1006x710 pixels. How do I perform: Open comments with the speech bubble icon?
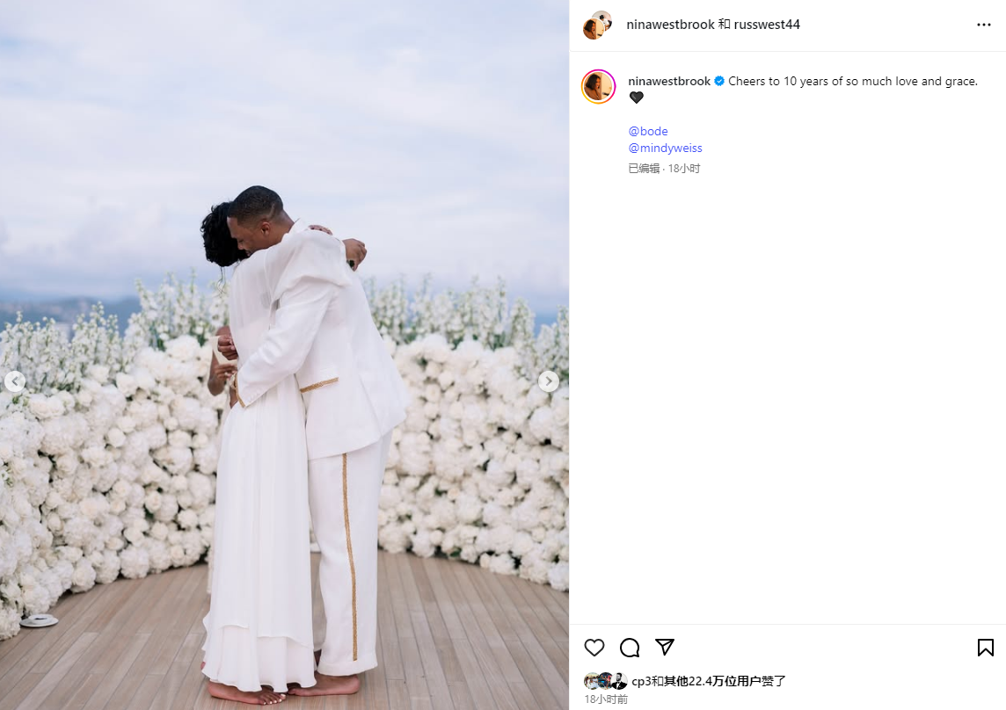click(630, 648)
